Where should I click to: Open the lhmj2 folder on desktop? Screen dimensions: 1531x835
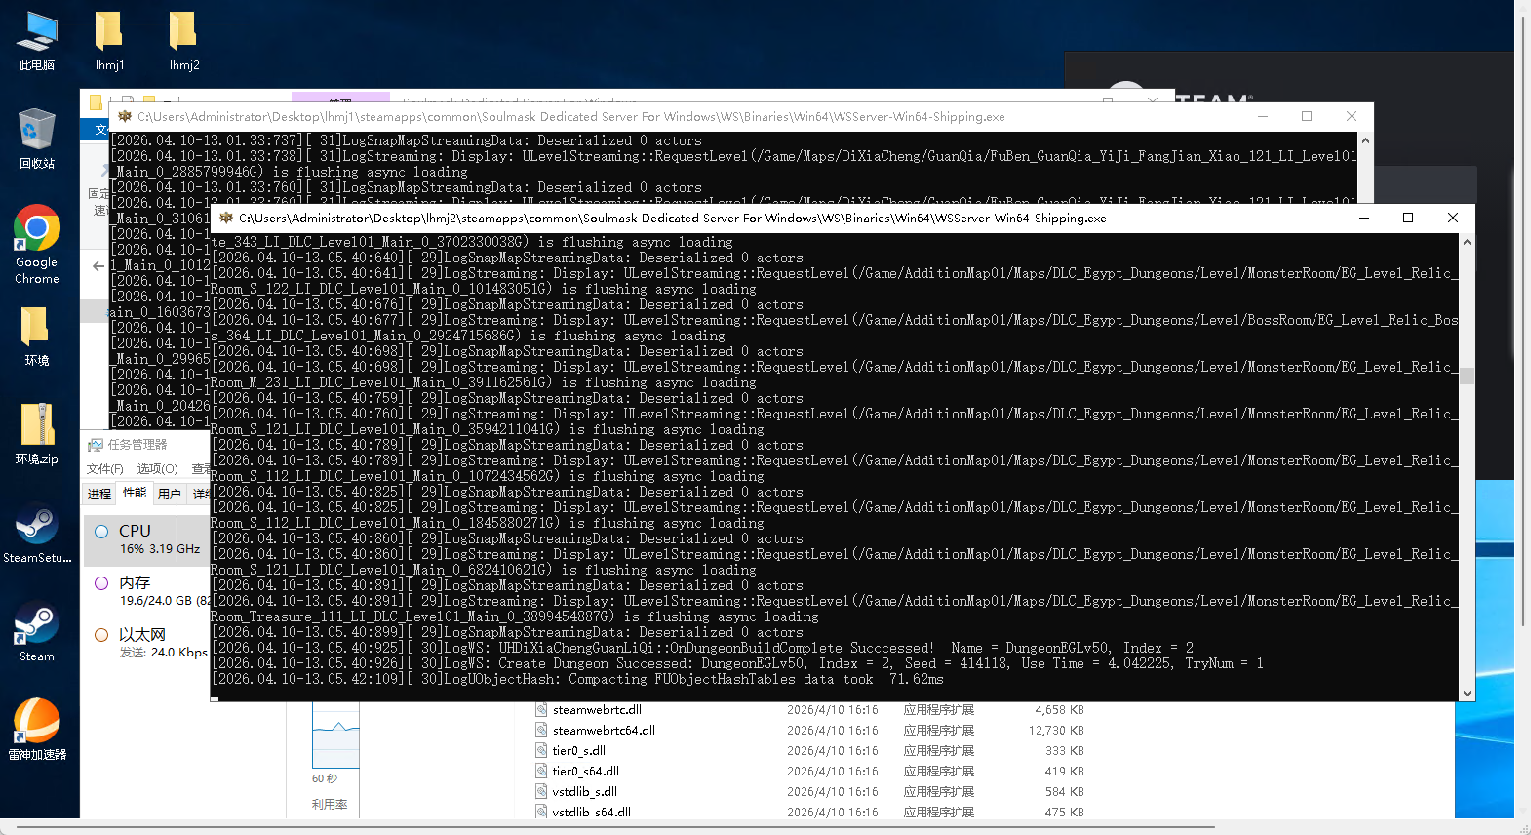183,41
